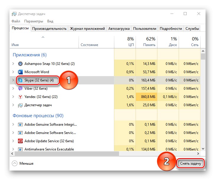Image resolution: width=215 pixels, height=180 pixels.
Task: Click the Viber app icon
Action: point(20,89)
